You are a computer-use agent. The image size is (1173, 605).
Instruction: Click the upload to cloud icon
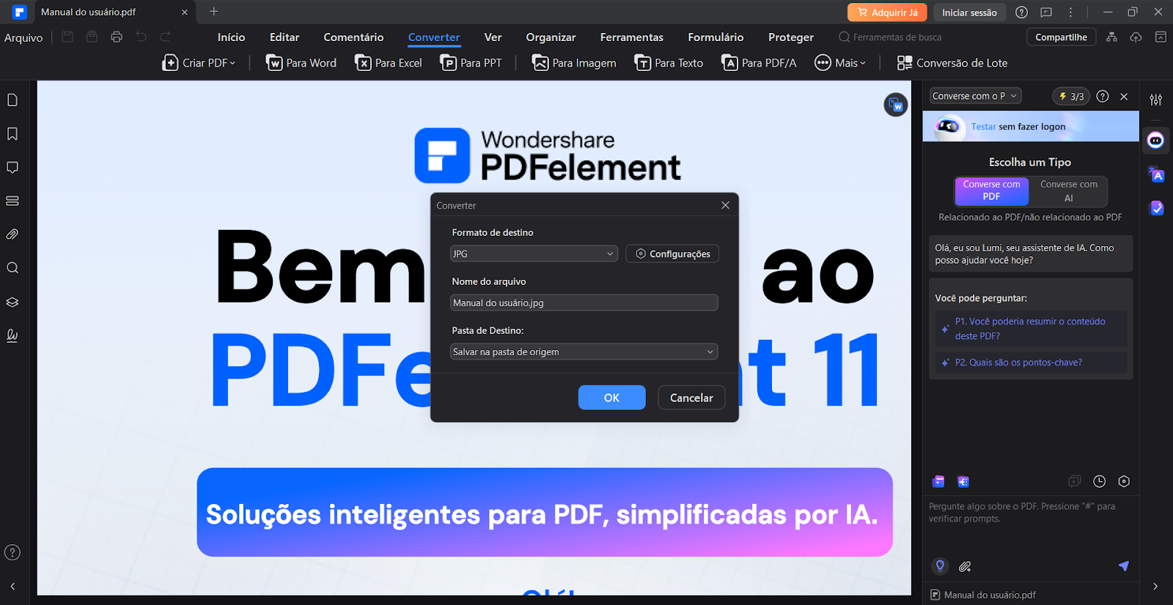click(x=1136, y=37)
